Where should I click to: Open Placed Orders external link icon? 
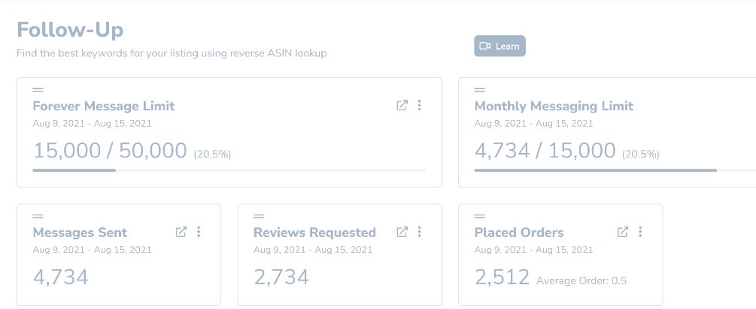622,232
